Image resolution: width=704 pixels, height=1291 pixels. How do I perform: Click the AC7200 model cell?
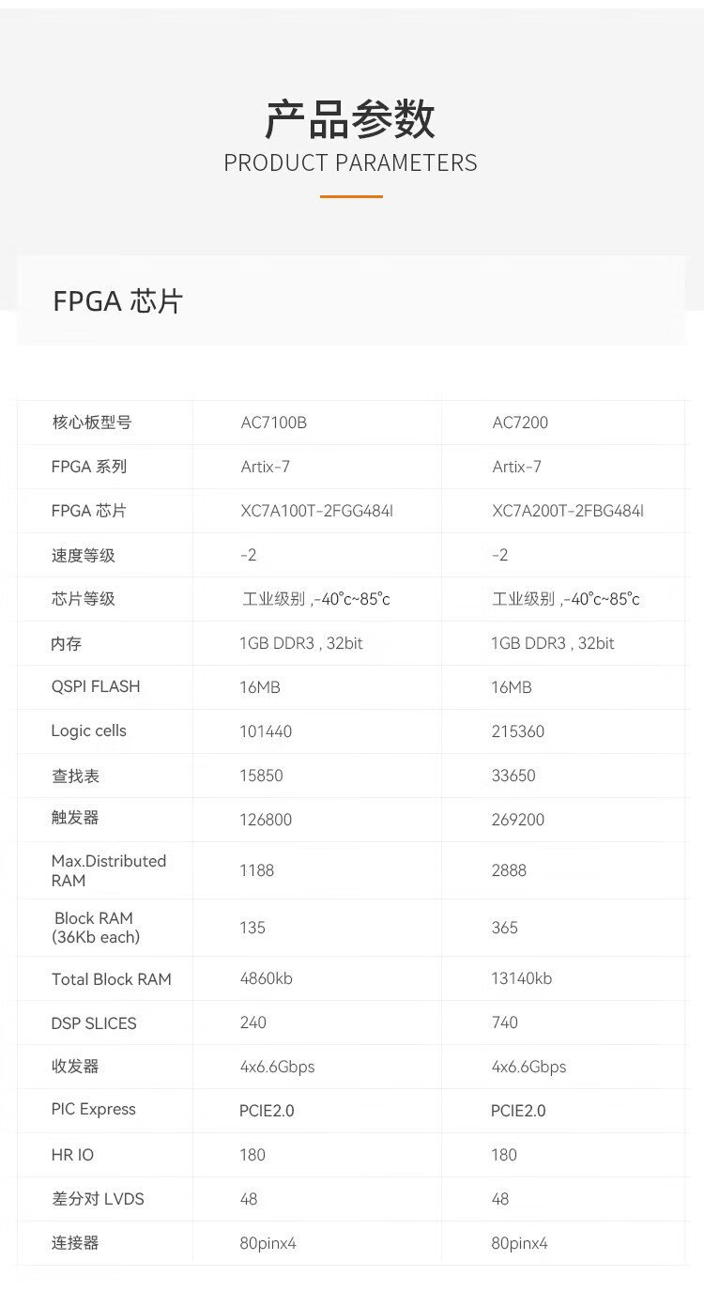[x=520, y=423]
